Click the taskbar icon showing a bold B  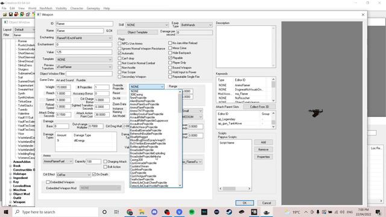(x=254, y=212)
